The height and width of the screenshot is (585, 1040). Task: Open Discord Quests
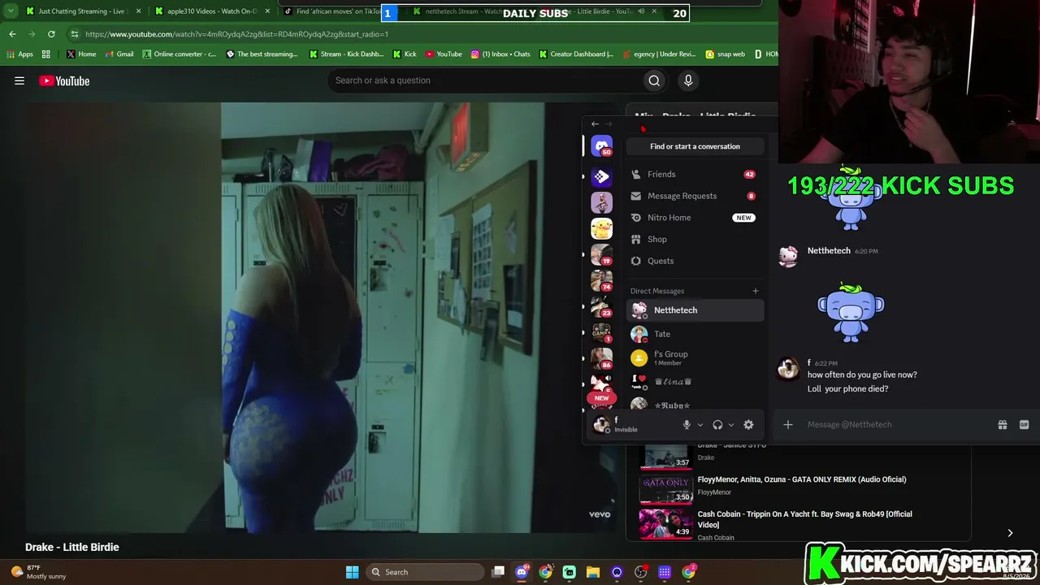(695, 261)
